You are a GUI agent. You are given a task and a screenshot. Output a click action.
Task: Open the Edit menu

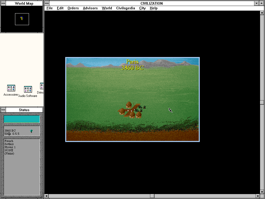60,8
